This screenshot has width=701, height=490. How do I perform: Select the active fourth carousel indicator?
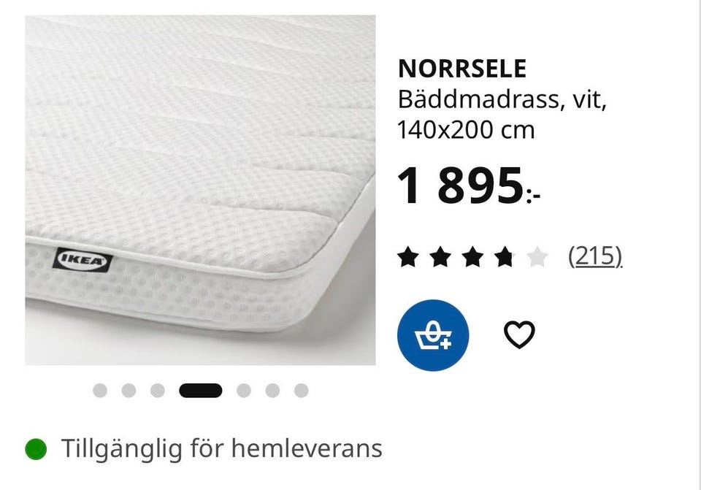pyautogui.click(x=201, y=390)
